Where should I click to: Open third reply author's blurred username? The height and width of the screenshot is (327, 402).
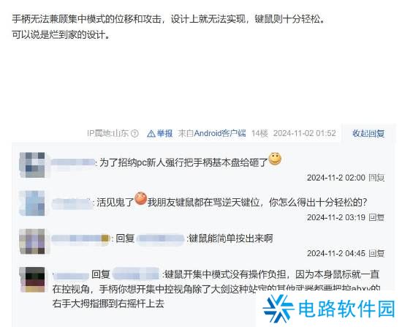80,238
